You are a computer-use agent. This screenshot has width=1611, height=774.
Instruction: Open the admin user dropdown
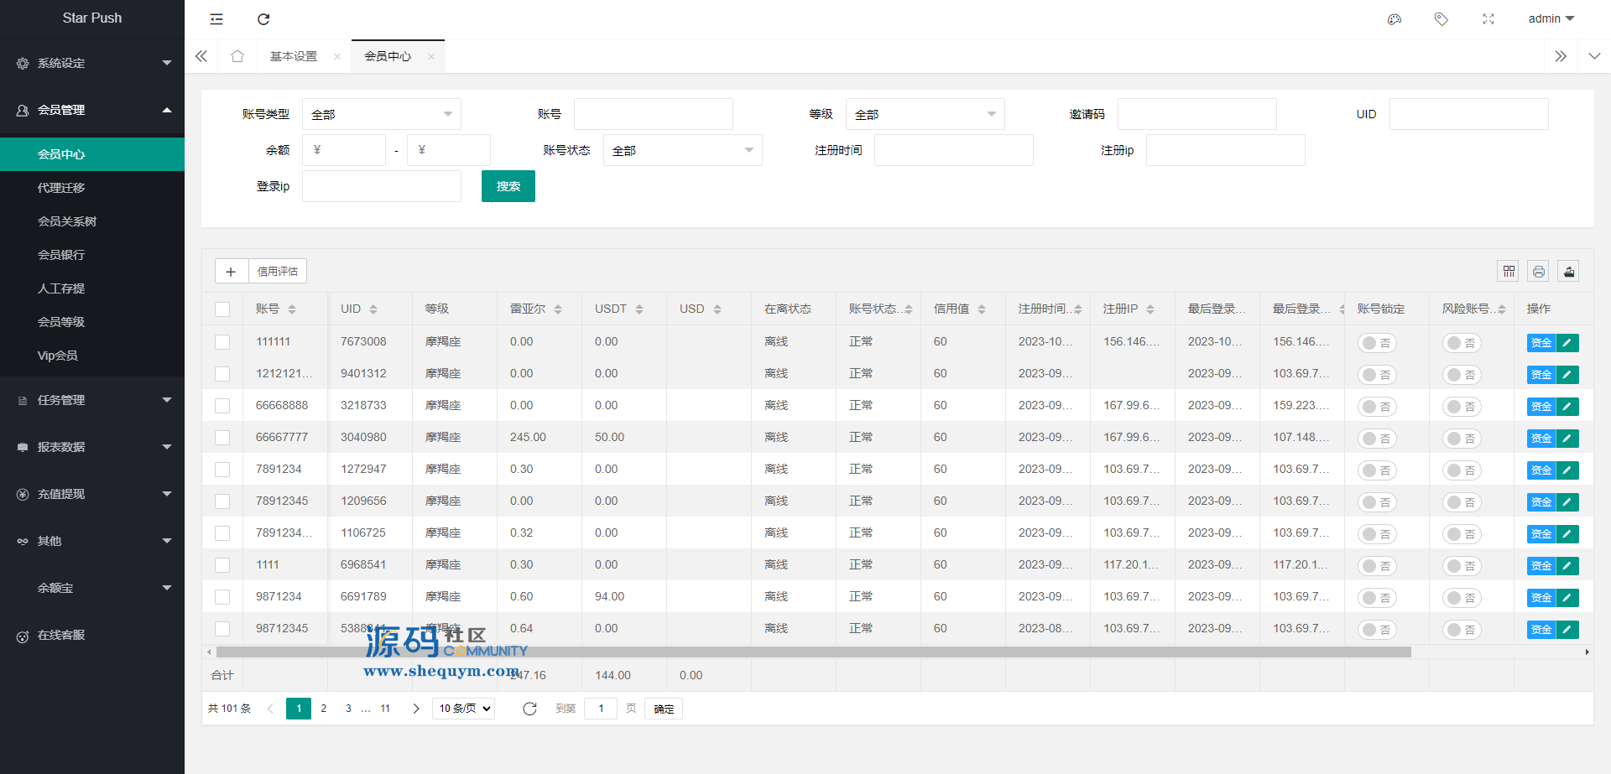tap(1551, 18)
